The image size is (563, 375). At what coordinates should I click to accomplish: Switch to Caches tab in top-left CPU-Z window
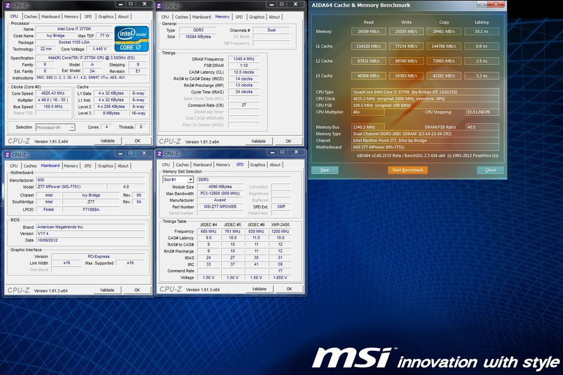31,16
